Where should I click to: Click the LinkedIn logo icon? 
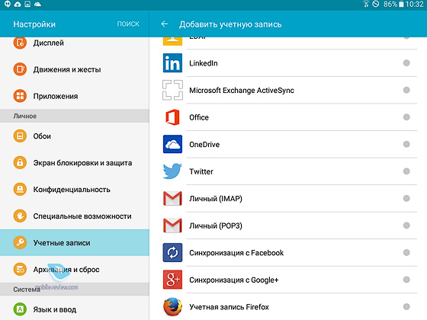[x=172, y=62]
